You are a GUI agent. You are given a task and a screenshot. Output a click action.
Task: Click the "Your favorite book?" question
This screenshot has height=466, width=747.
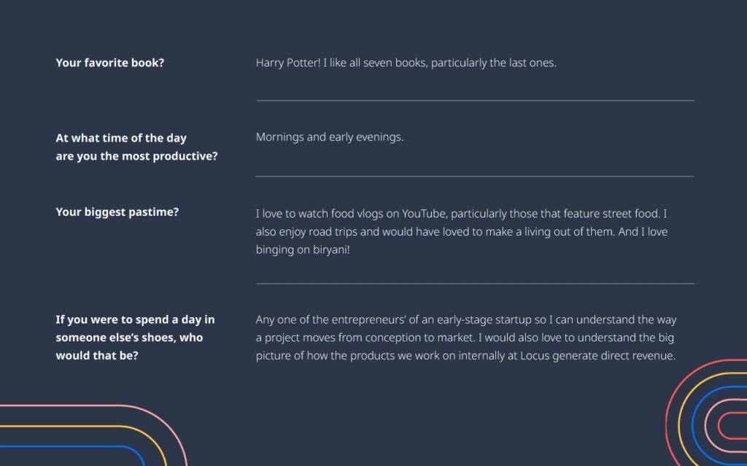[x=109, y=63]
